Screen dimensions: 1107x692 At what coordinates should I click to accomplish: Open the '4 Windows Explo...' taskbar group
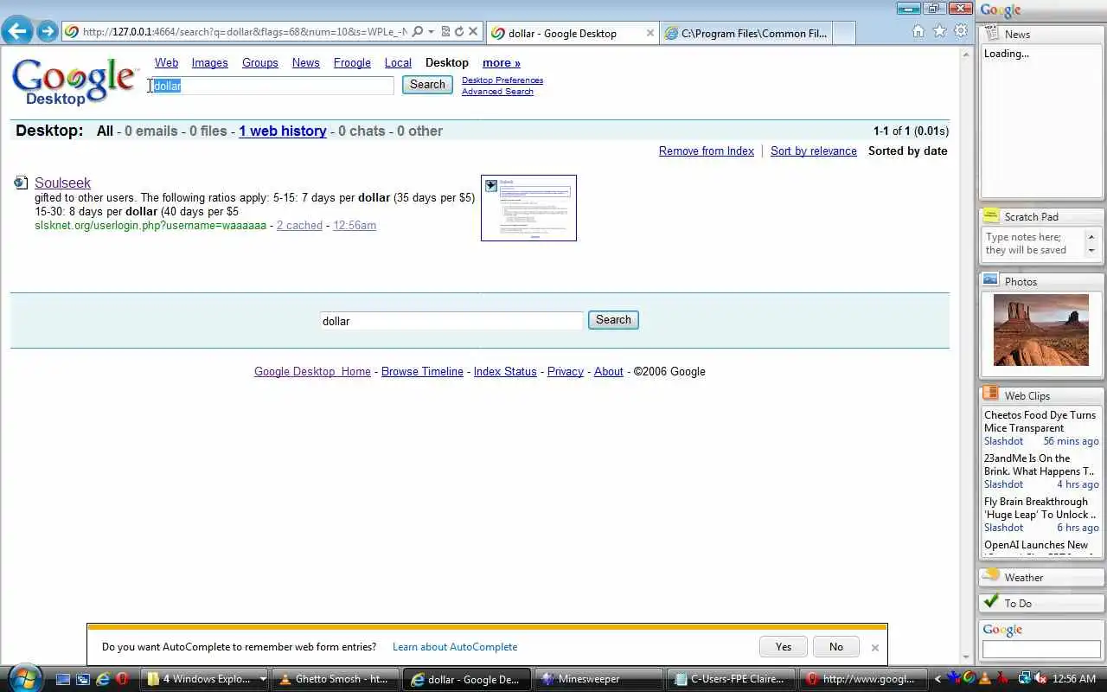coord(207,679)
